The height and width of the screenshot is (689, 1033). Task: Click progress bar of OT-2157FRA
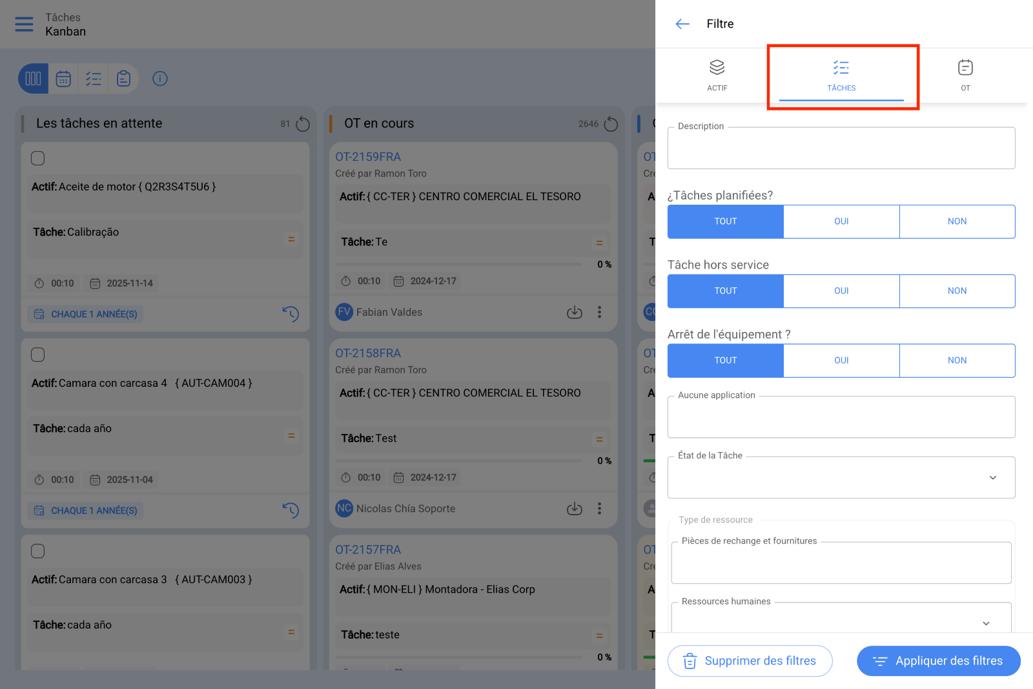tap(458, 657)
